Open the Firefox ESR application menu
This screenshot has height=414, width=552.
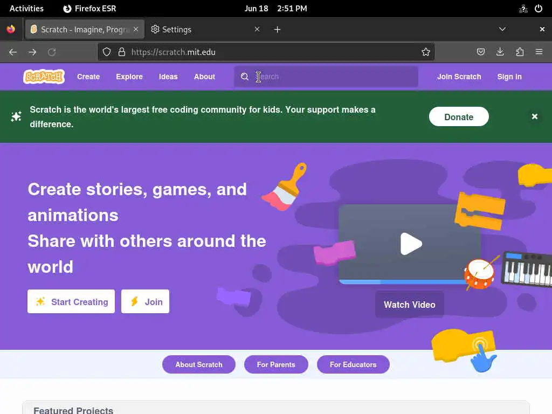[89, 9]
